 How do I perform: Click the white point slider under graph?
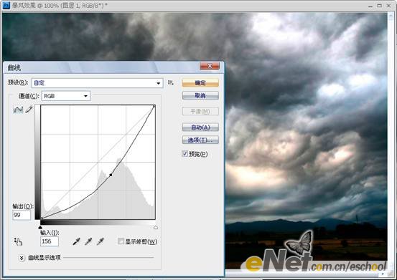click(156, 227)
